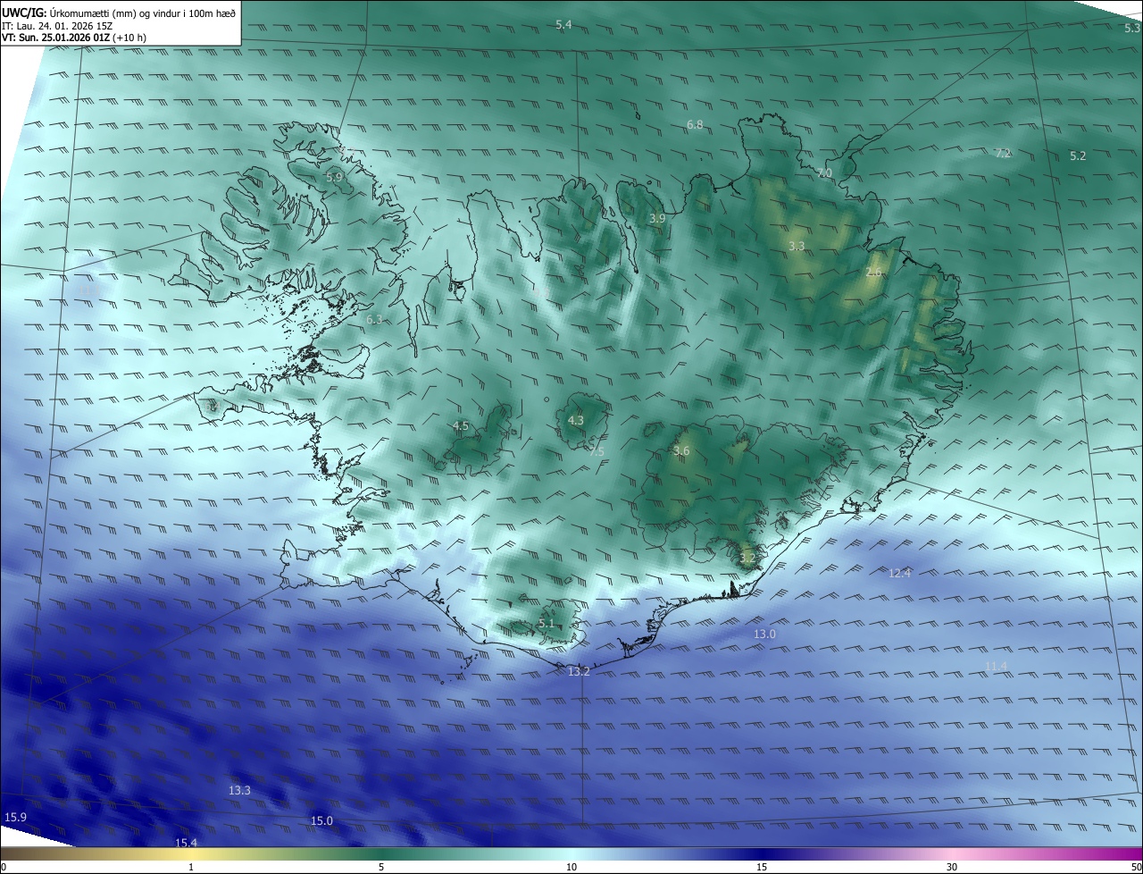Viewport: 1143px width, 874px height.
Task: Click the colorbar tick label 1
Action: (x=191, y=867)
